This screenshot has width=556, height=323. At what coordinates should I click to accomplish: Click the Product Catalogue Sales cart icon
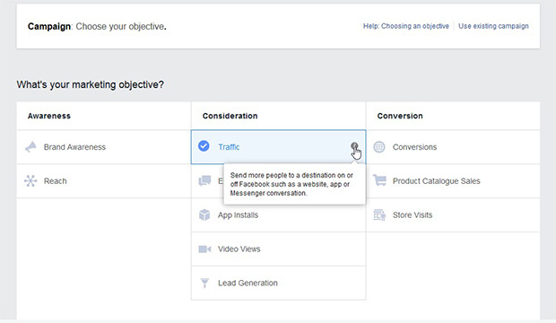pos(379,180)
